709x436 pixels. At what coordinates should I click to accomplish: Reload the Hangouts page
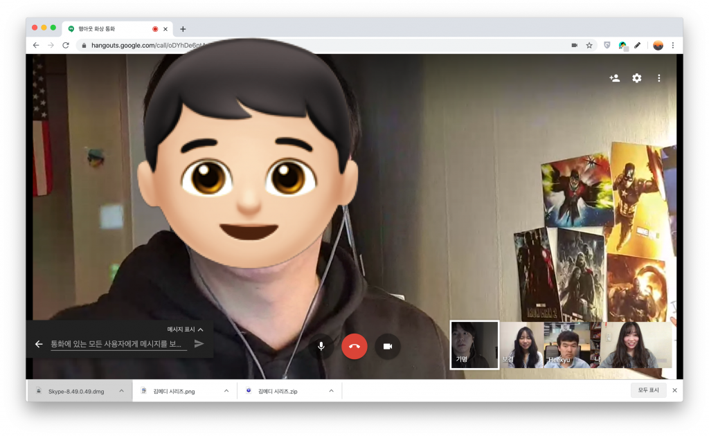coord(66,45)
